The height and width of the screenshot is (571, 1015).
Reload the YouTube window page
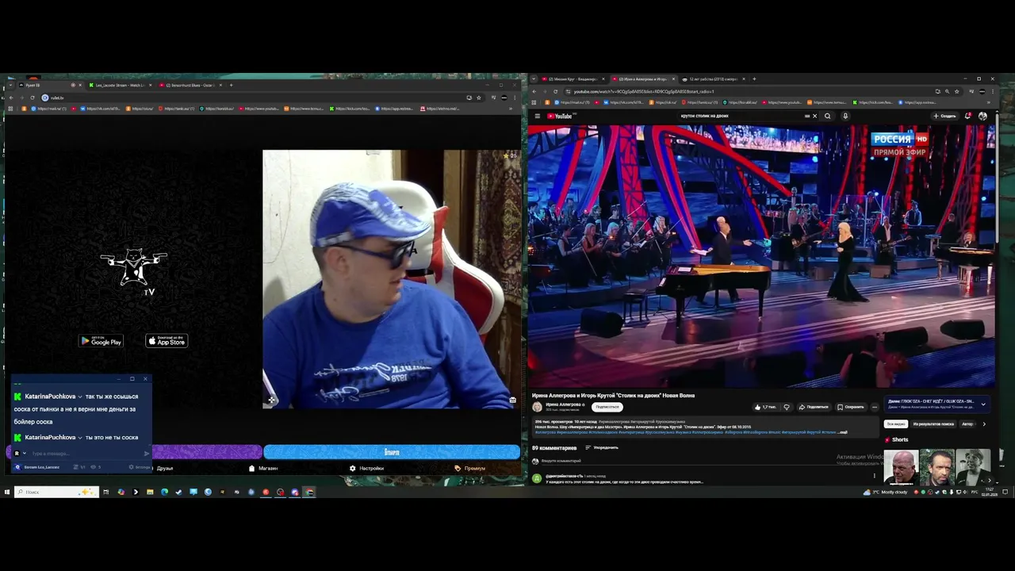pos(556,91)
